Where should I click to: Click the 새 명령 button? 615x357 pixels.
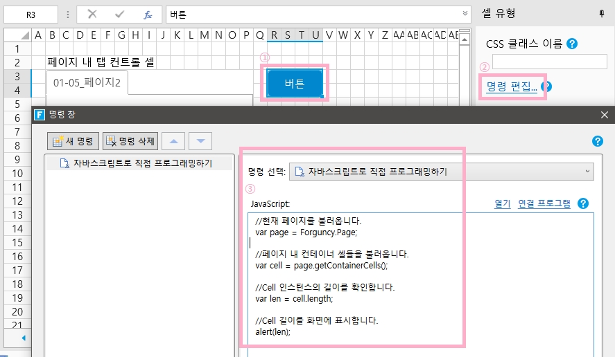[x=73, y=141]
